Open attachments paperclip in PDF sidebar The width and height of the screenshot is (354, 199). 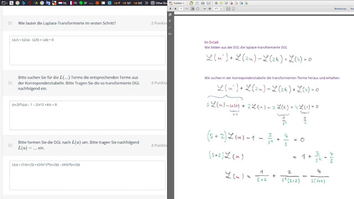tap(170, 28)
